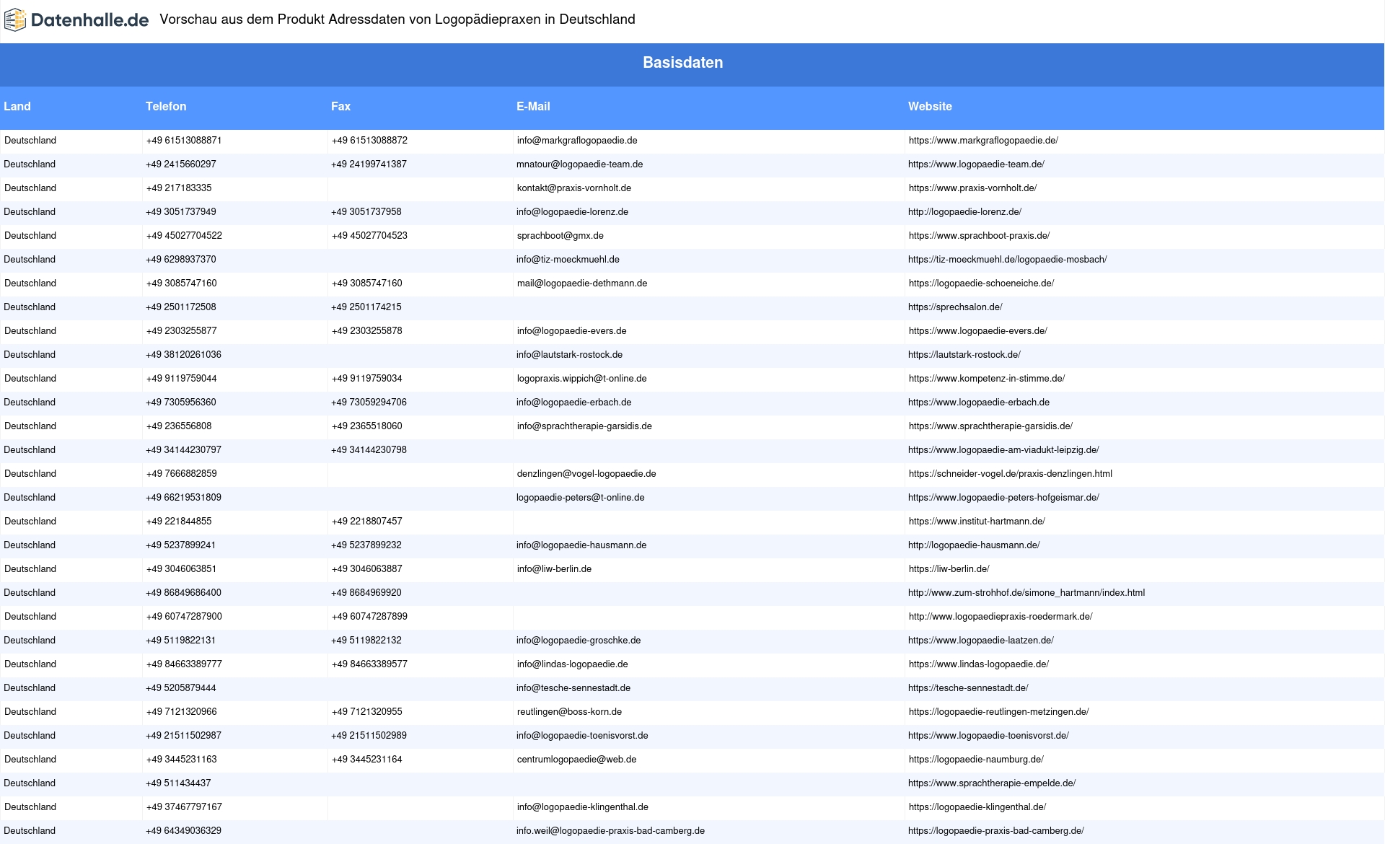Select the Land column header
The width and height of the screenshot is (1385, 844).
[17, 107]
